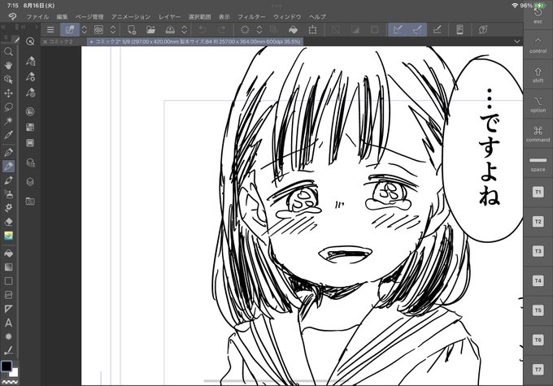553x386 pixels.
Task: Select the Operation object tool
Action: pyautogui.click(x=8, y=80)
